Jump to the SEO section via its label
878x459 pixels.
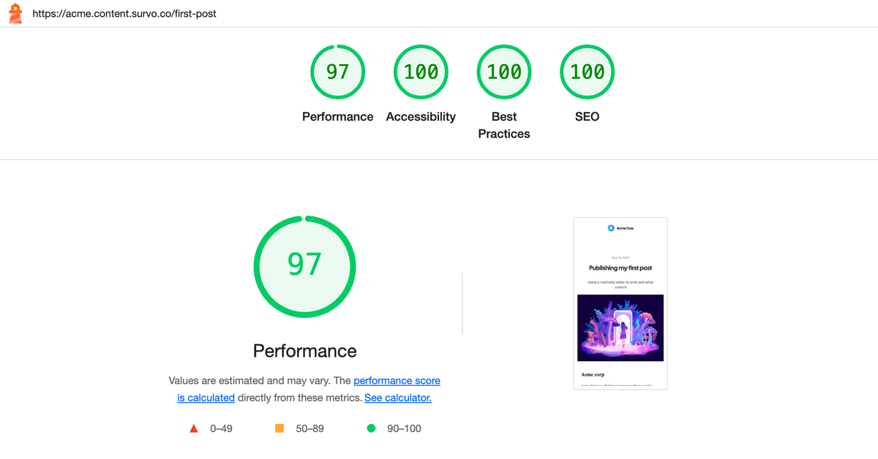point(587,116)
